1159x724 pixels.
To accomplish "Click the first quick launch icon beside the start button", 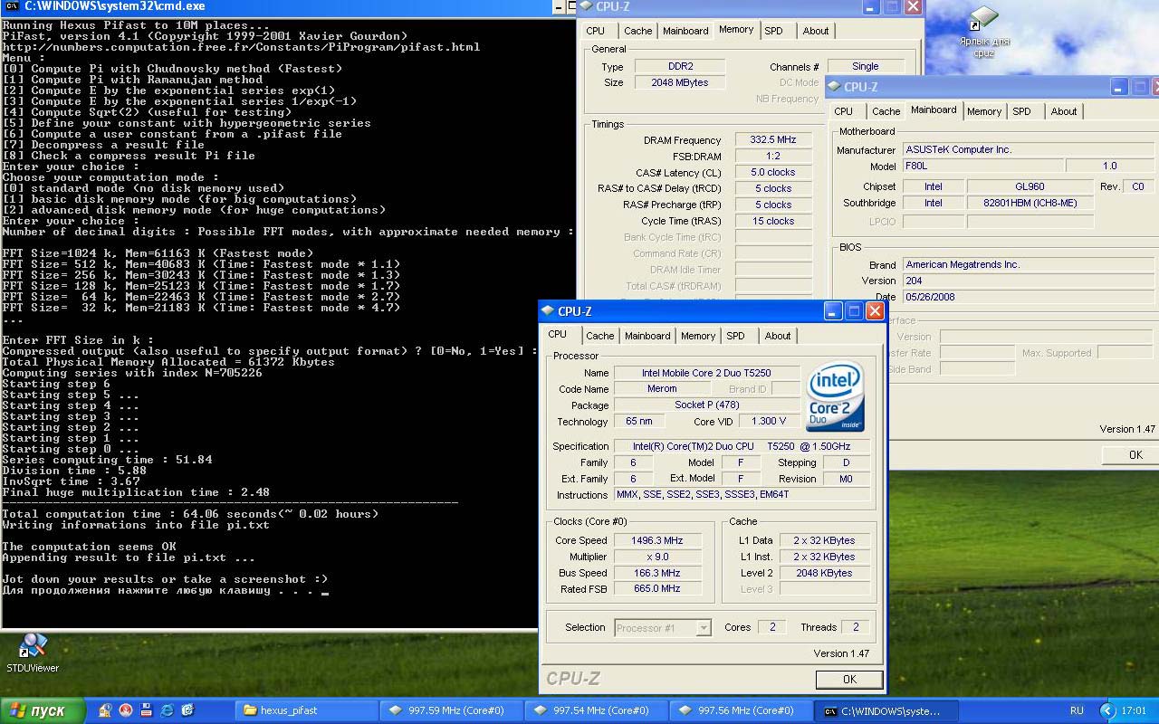I will 105,710.
